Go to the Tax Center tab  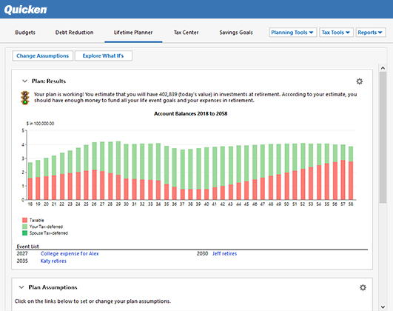pos(186,33)
